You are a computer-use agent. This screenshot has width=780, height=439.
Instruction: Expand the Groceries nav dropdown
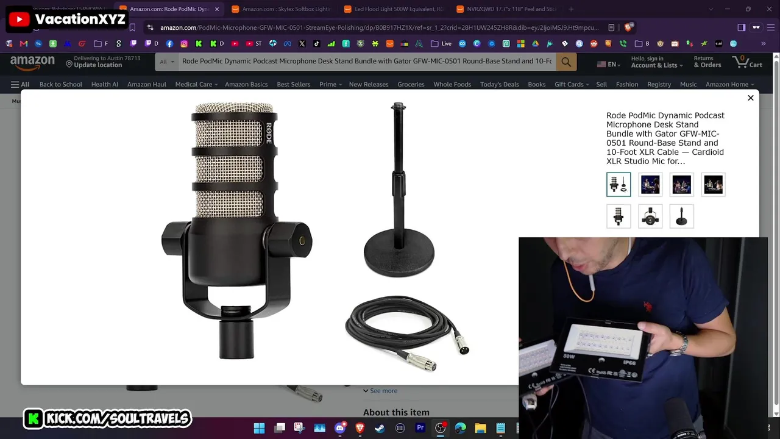pyautogui.click(x=411, y=84)
